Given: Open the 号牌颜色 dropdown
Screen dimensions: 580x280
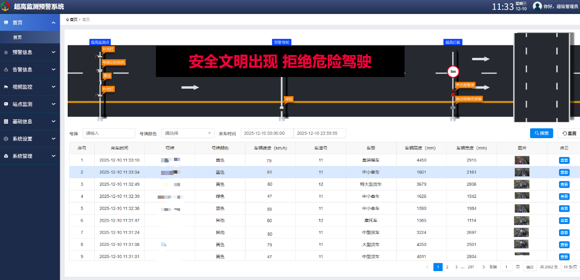Looking at the screenshot, I should click(x=188, y=133).
